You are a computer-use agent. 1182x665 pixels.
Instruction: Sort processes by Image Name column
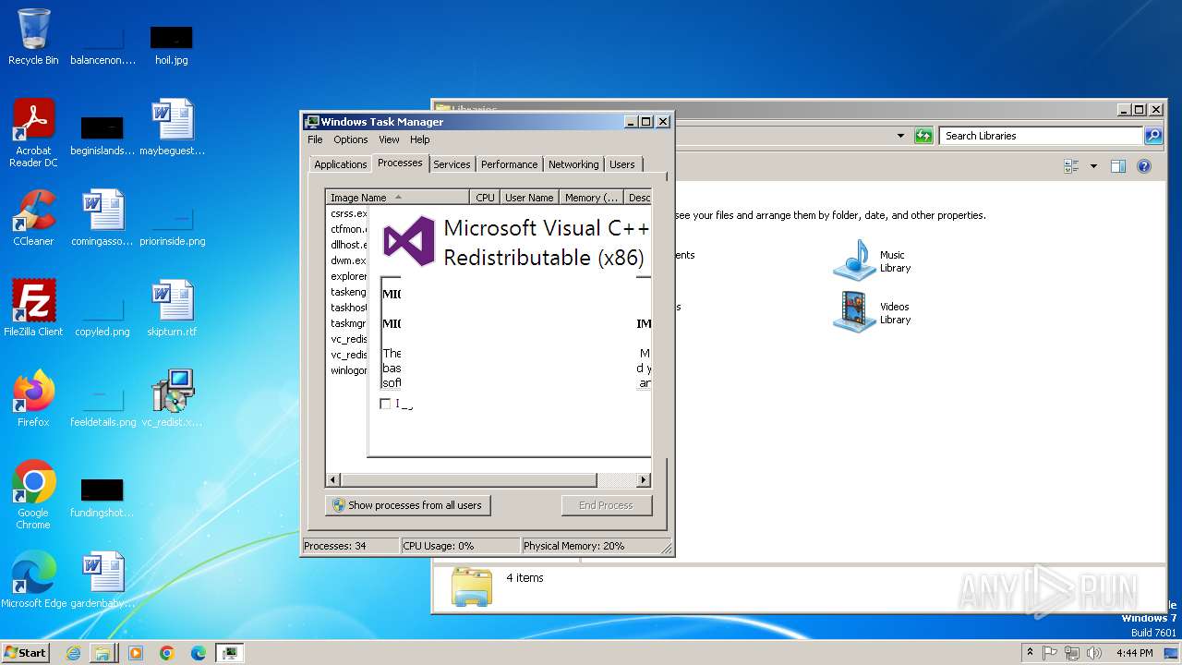coord(398,197)
